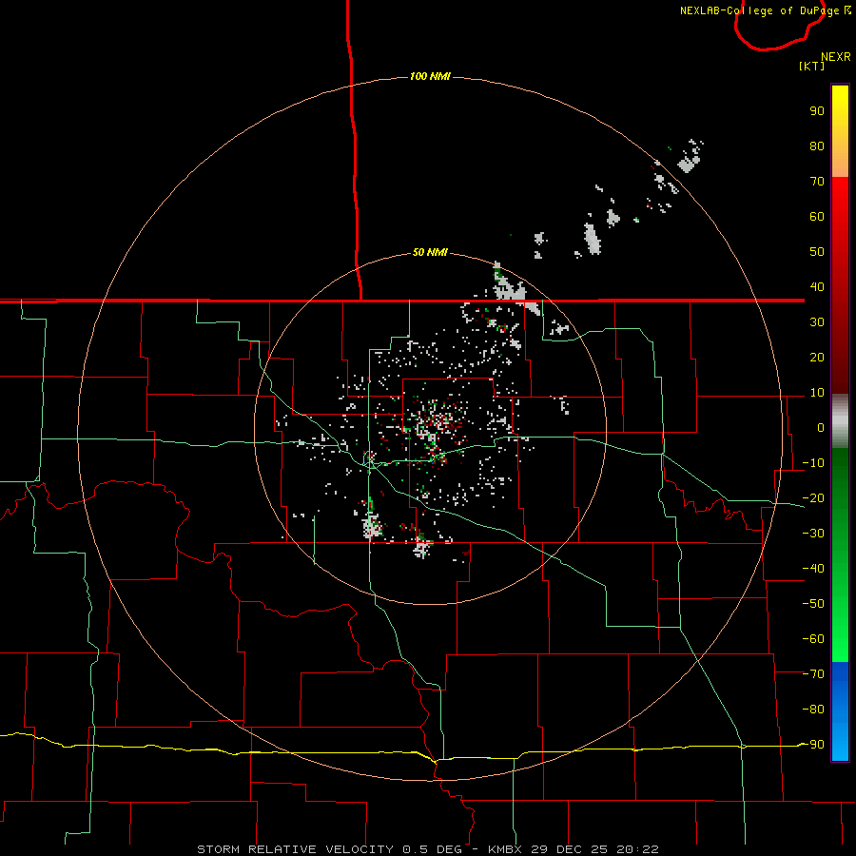
Task: Click the 50 NMI range ring label
Action: coord(430,252)
